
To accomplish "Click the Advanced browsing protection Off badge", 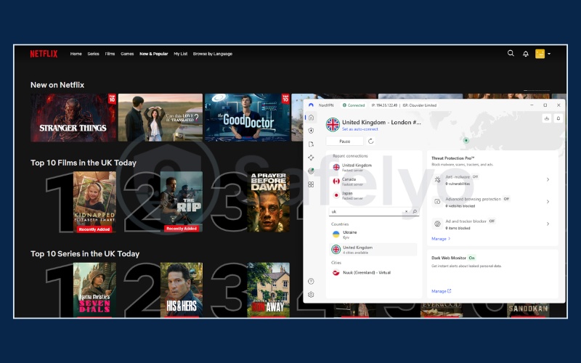I will (506, 199).
